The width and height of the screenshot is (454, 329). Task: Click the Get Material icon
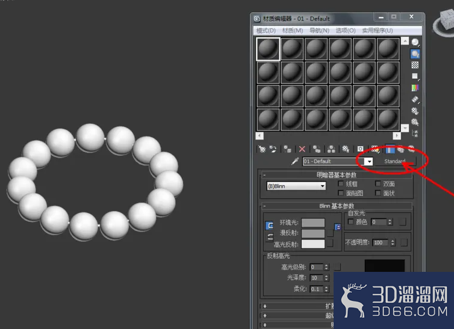coord(262,149)
